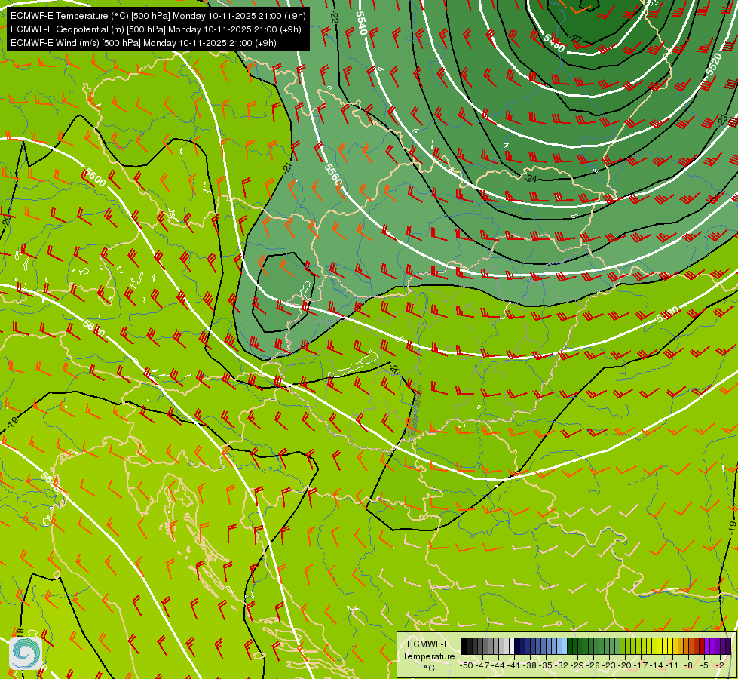Click the 5600 geopotential contour label
The image size is (738, 679).
coord(94,177)
